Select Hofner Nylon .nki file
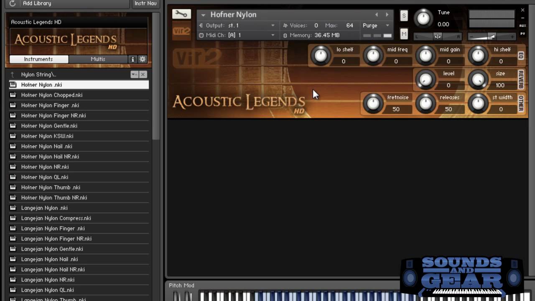 tap(79, 85)
